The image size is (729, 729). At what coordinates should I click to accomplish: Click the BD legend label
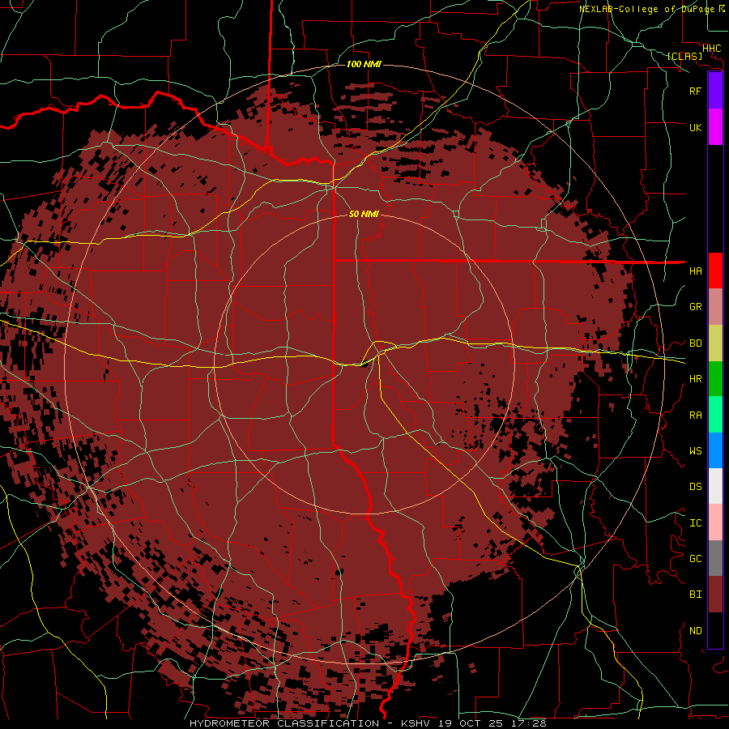point(695,343)
